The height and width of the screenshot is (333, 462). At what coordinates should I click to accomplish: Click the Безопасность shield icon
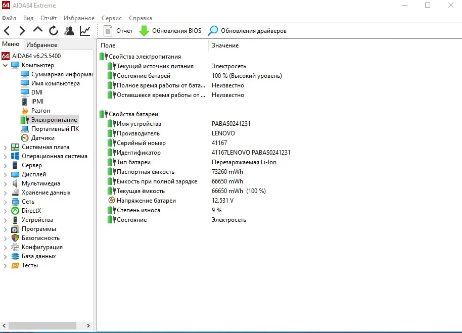(15, 238)
